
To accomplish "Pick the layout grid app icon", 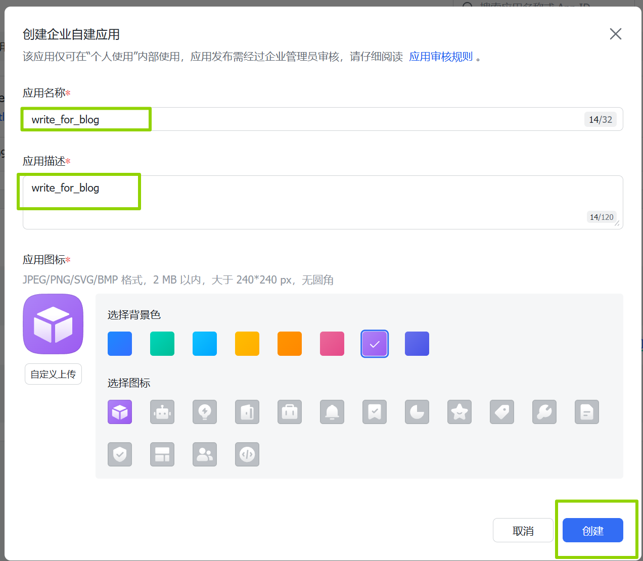I will 162,454.
